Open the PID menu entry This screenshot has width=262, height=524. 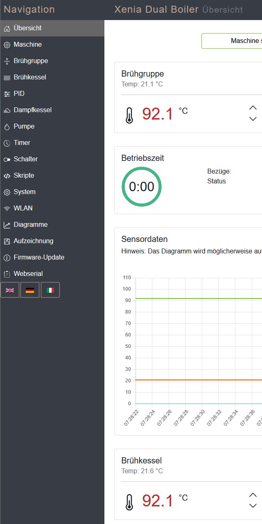coord(52,94)
